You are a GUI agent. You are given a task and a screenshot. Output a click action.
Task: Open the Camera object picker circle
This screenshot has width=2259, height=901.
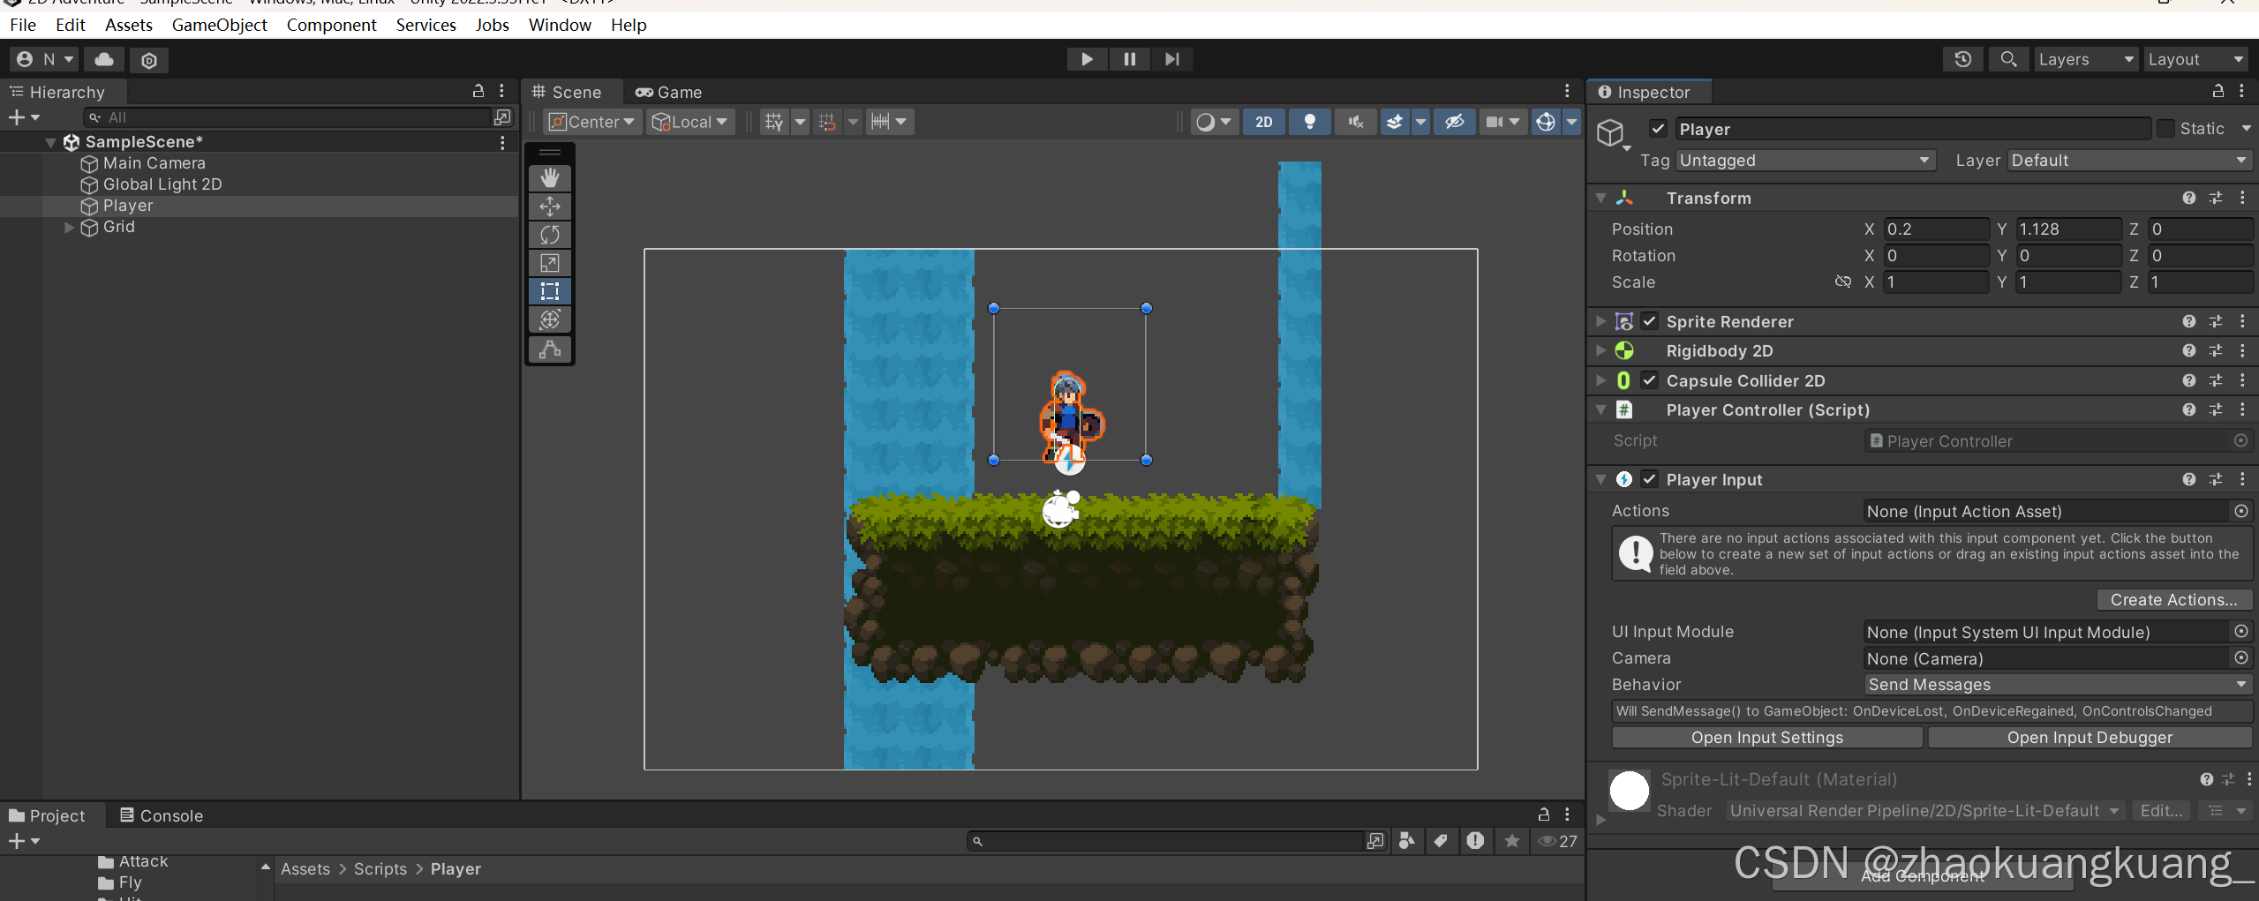[x=2240, y=658]
